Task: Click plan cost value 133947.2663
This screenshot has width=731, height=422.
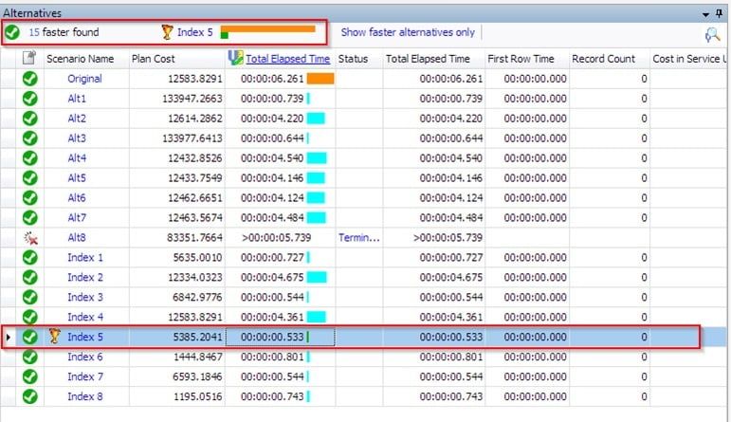Action: tap(192, 99)
